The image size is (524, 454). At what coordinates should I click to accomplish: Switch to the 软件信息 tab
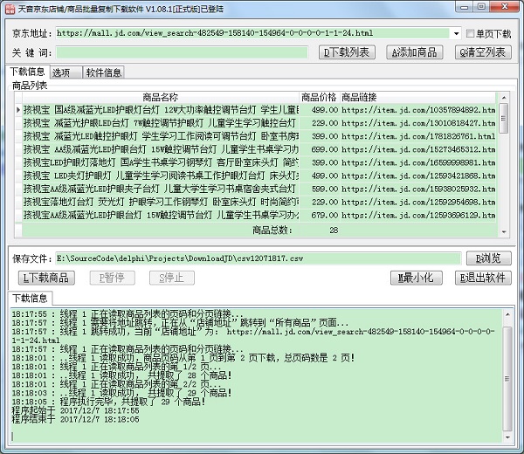click(104, 72)
